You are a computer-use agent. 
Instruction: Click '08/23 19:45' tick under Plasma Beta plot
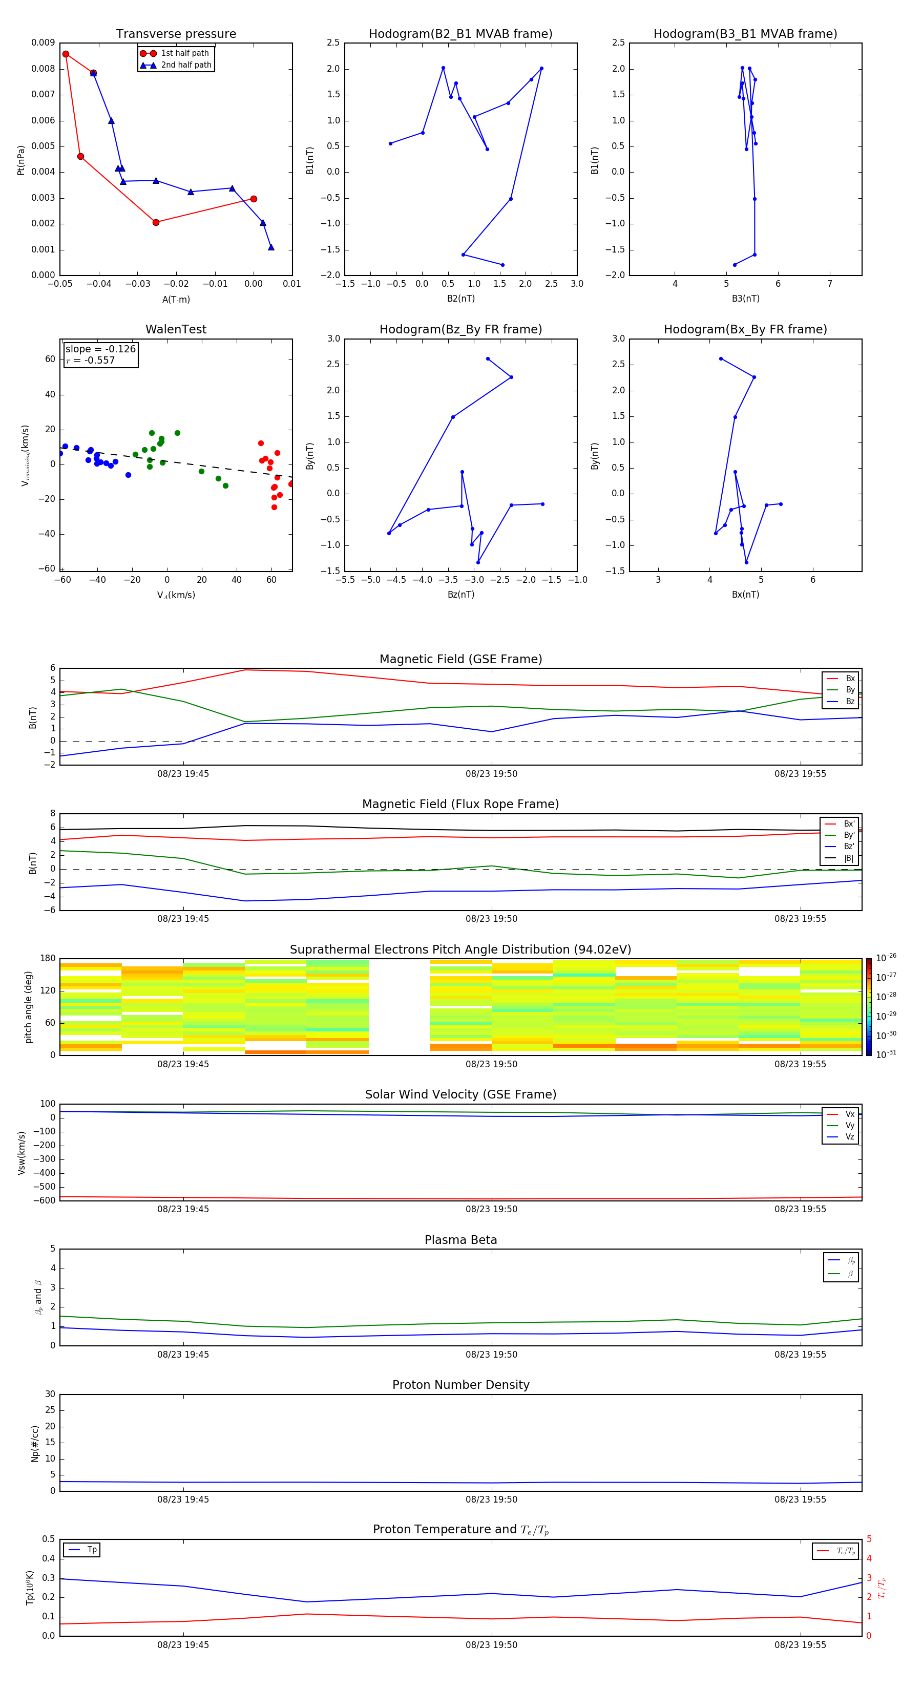pyautogui.click(x=183, y=1355)
